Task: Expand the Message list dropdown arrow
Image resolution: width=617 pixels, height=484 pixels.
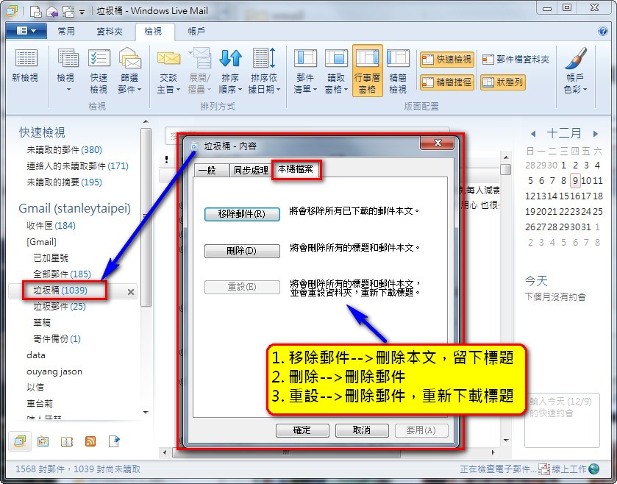Action: [315, 90]
